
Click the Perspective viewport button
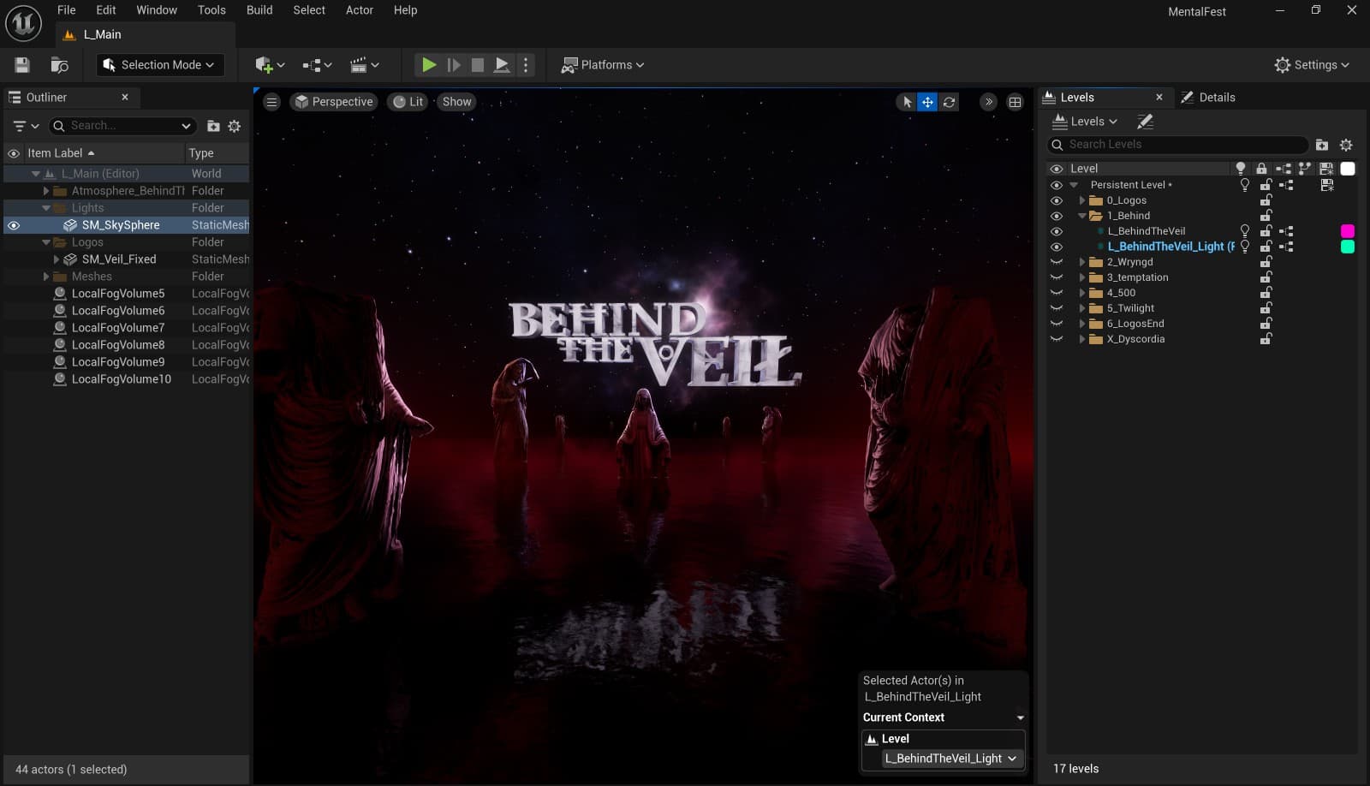point(334,102)
